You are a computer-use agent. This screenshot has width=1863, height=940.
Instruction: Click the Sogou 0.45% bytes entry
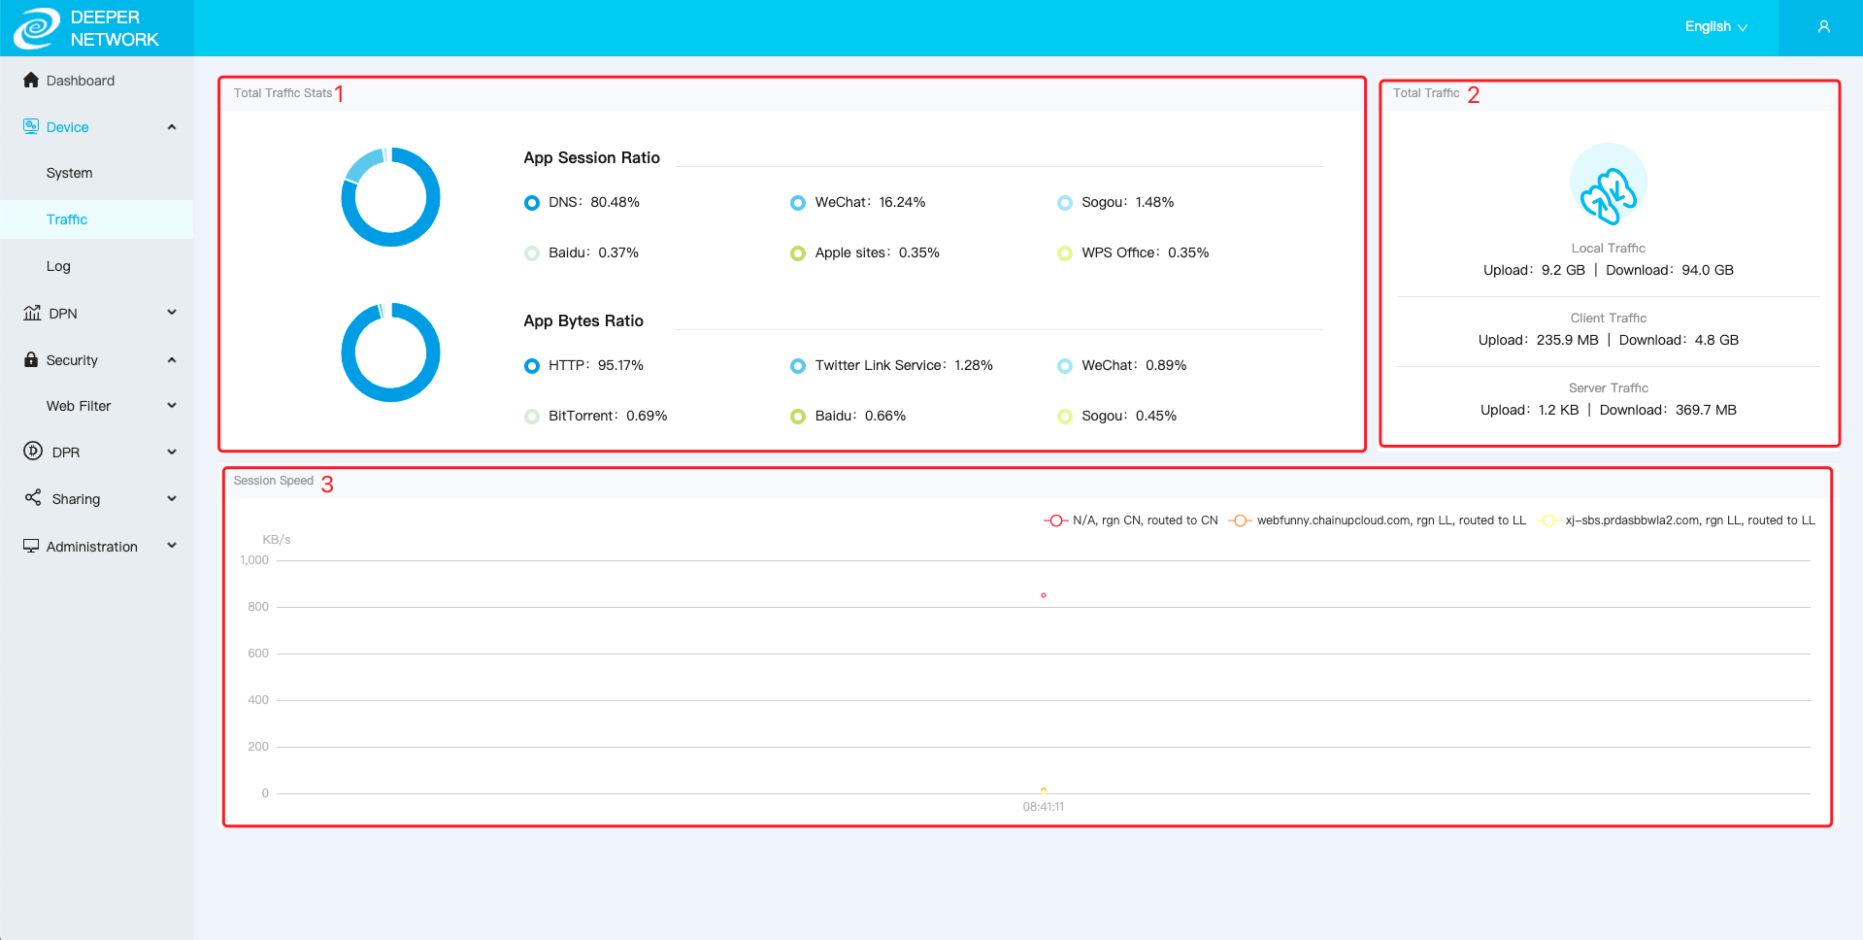click(1116, 416)
